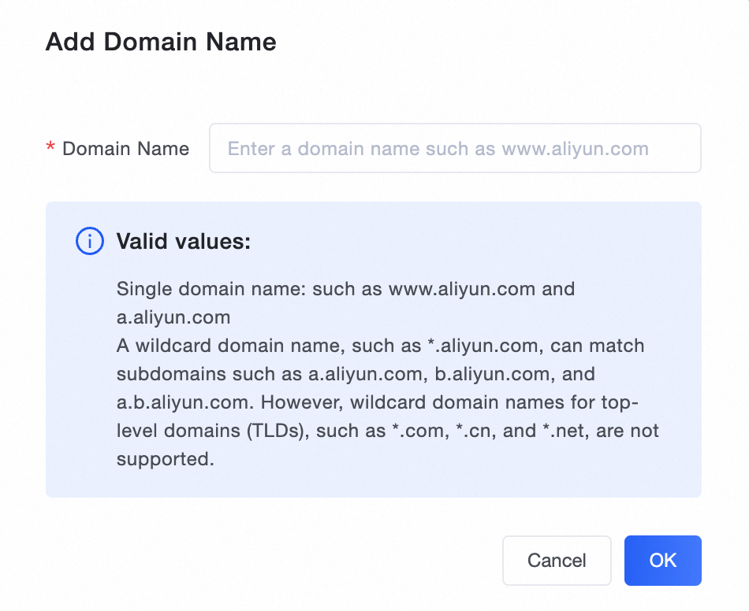Image resolution: width=749 pixels, height=611 pixels.
Task: Click the red required asterisk
Action: click(x=50, y=148)
